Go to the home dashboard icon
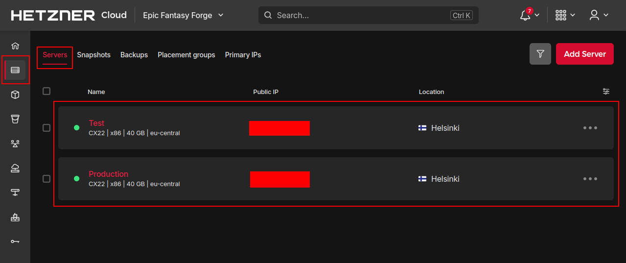 (15, 46)
